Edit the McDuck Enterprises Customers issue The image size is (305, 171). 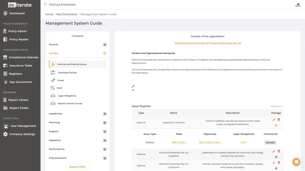click(274, 163)
